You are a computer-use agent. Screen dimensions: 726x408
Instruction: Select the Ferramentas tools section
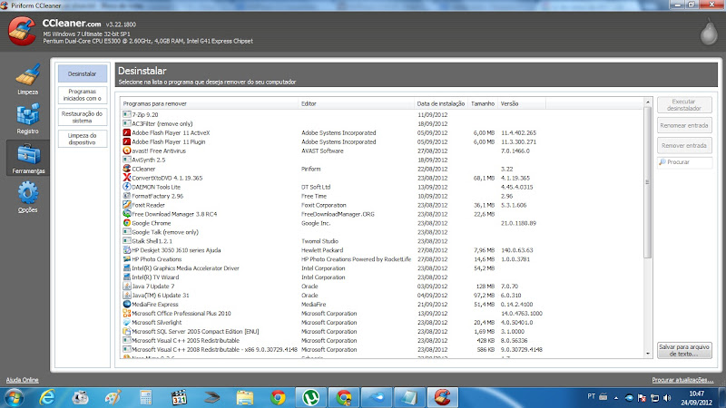(x=28, y=158)
